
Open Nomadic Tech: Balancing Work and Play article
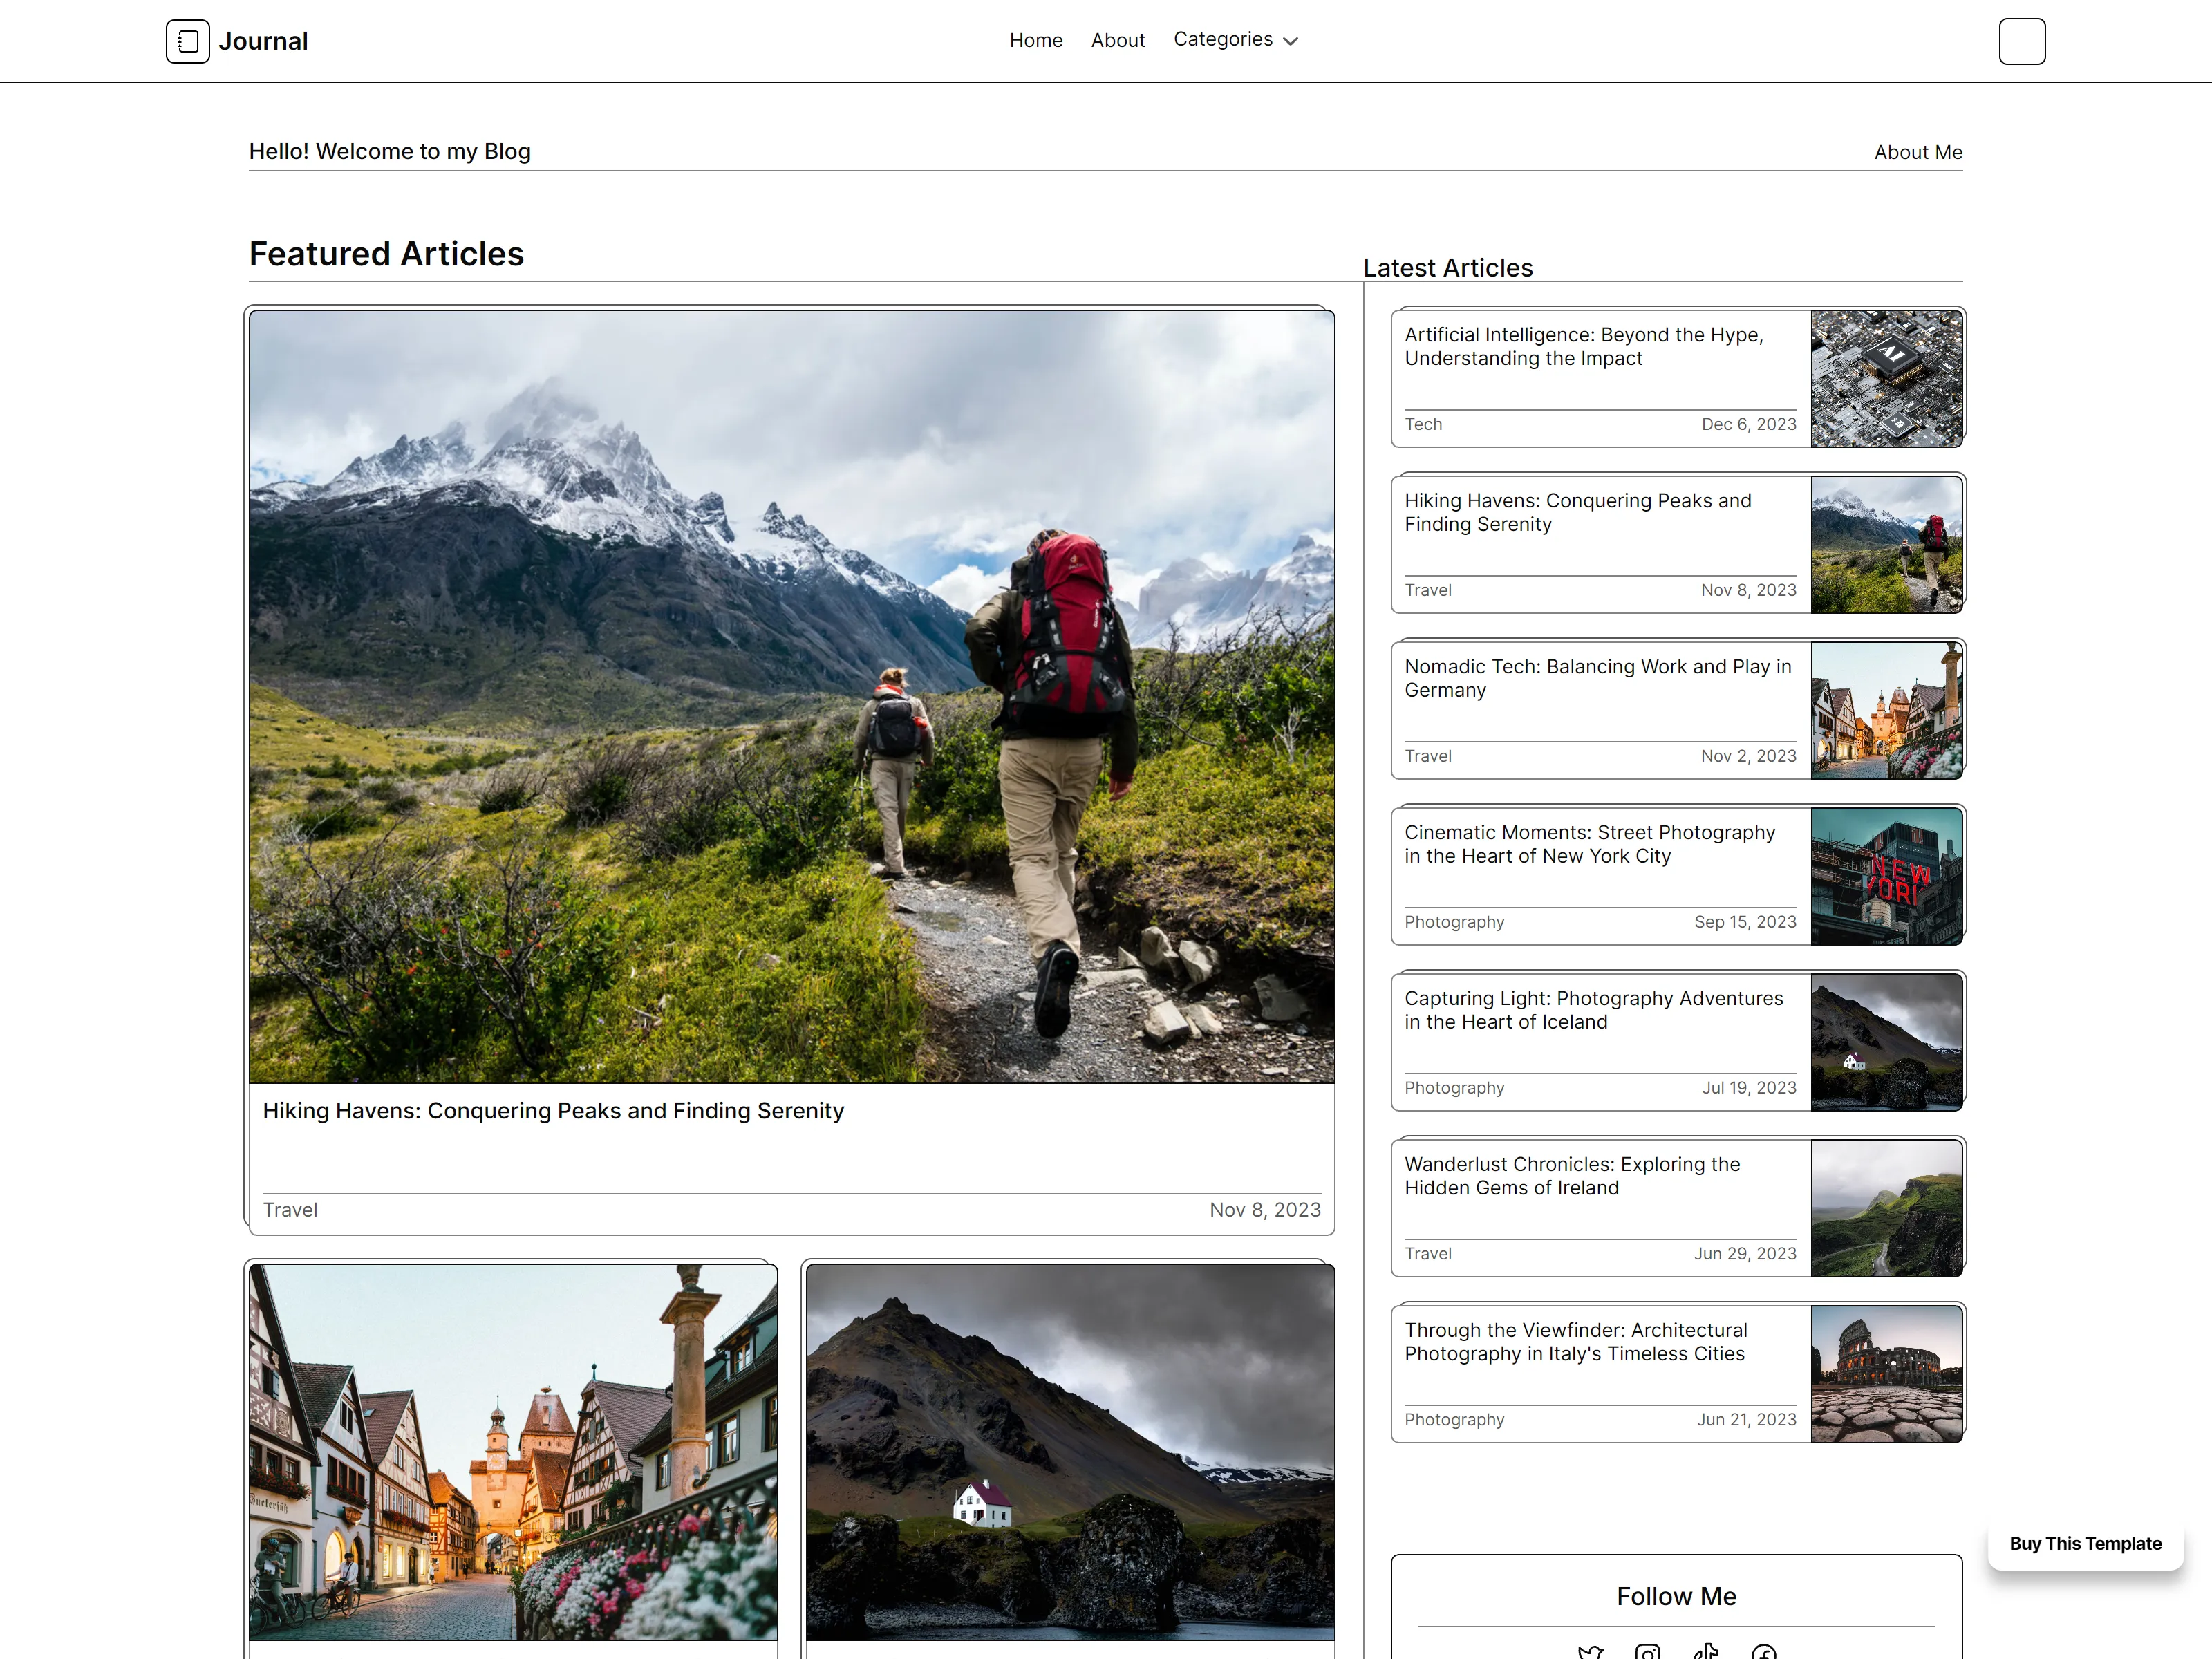[1598, 678]
